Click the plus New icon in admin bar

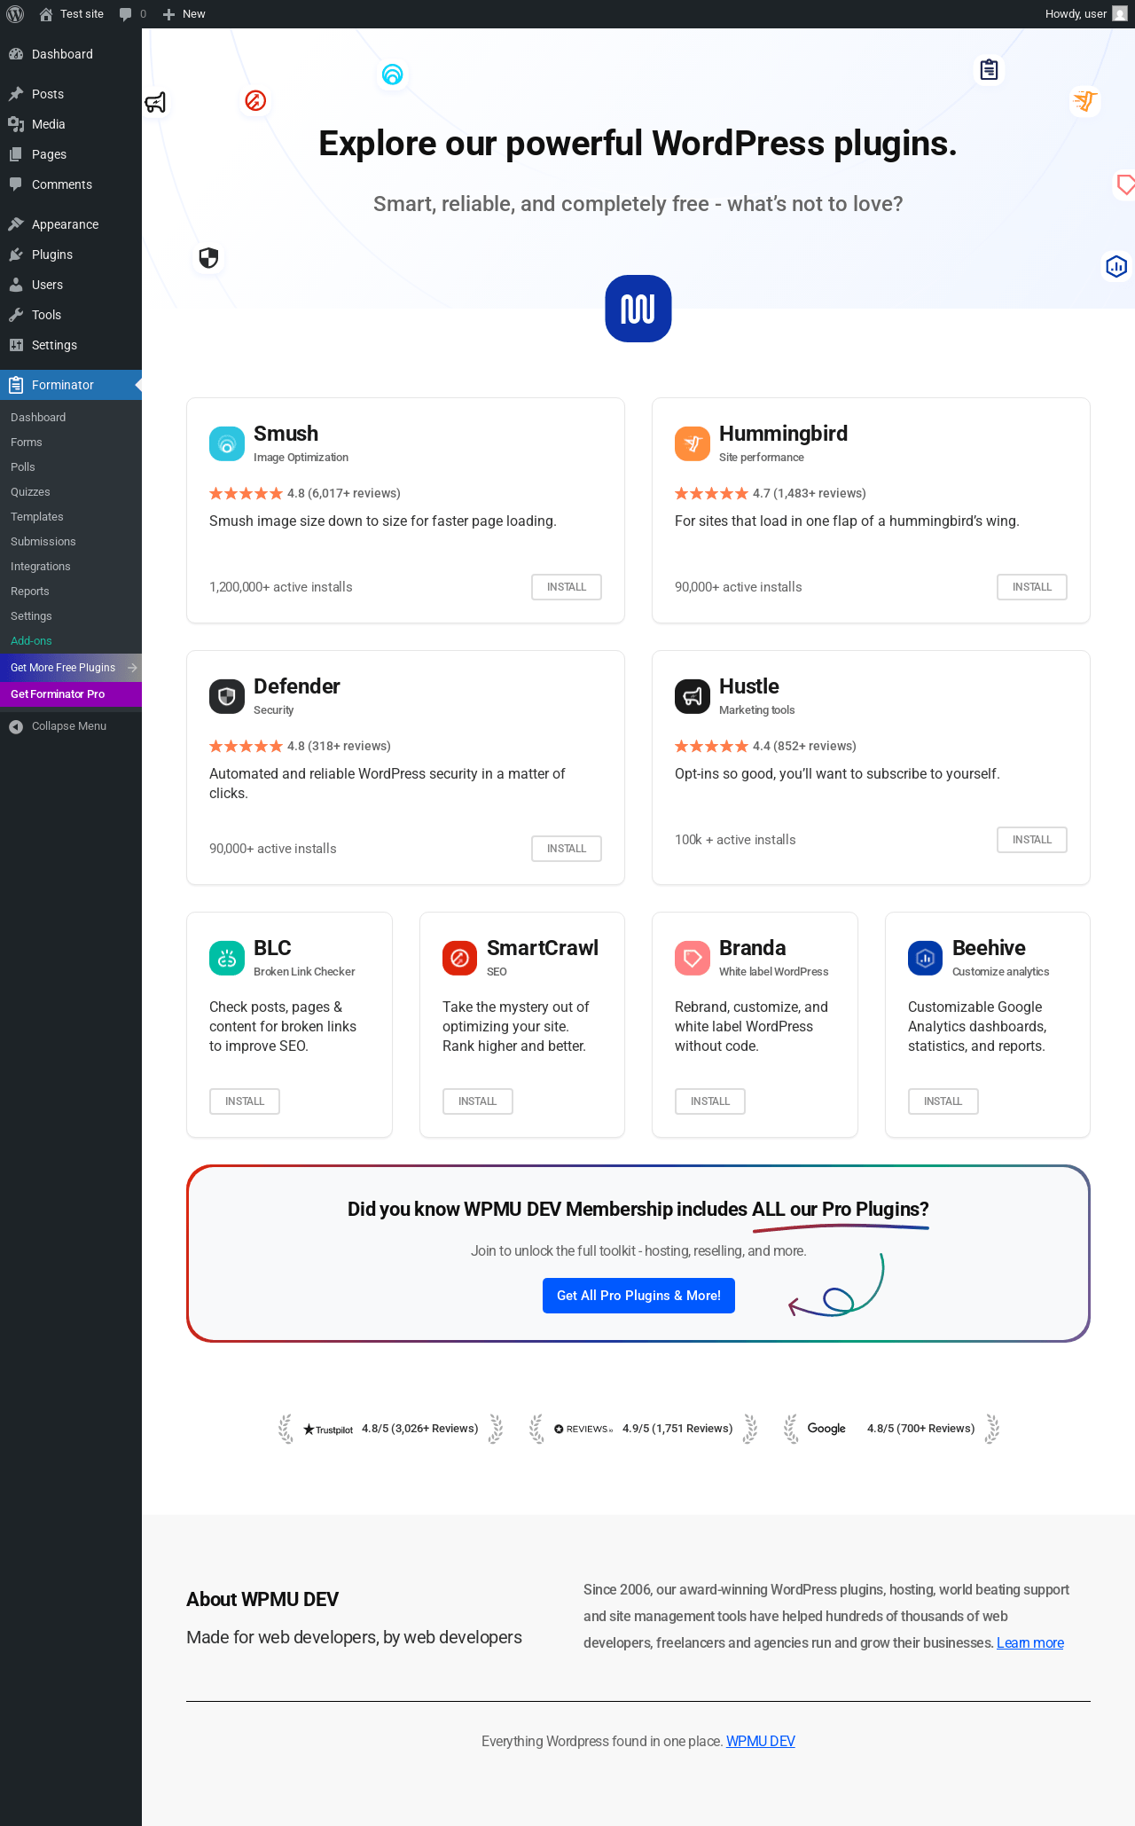pyautogui.click(x=168, y=14)
